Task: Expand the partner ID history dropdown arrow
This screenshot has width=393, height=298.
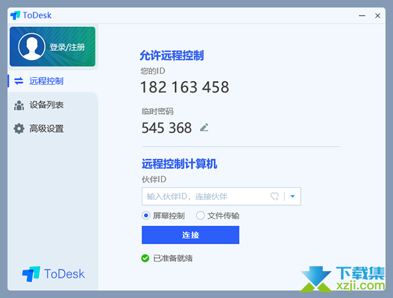Action: tap(292, 197)
